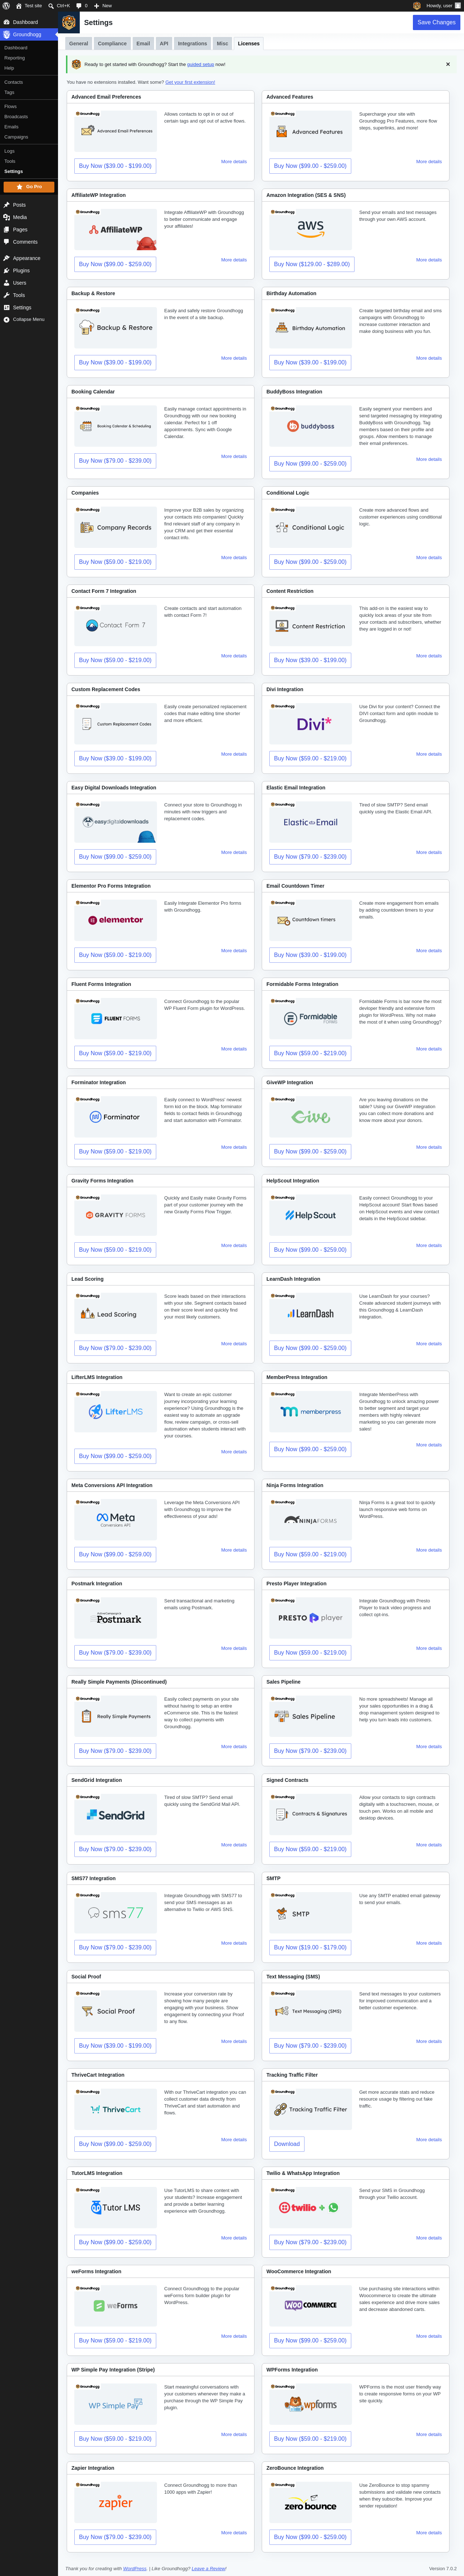Open More details for Lead Scoring
This screenshot has height=2576, width=464.
[x=234, y=1343]
